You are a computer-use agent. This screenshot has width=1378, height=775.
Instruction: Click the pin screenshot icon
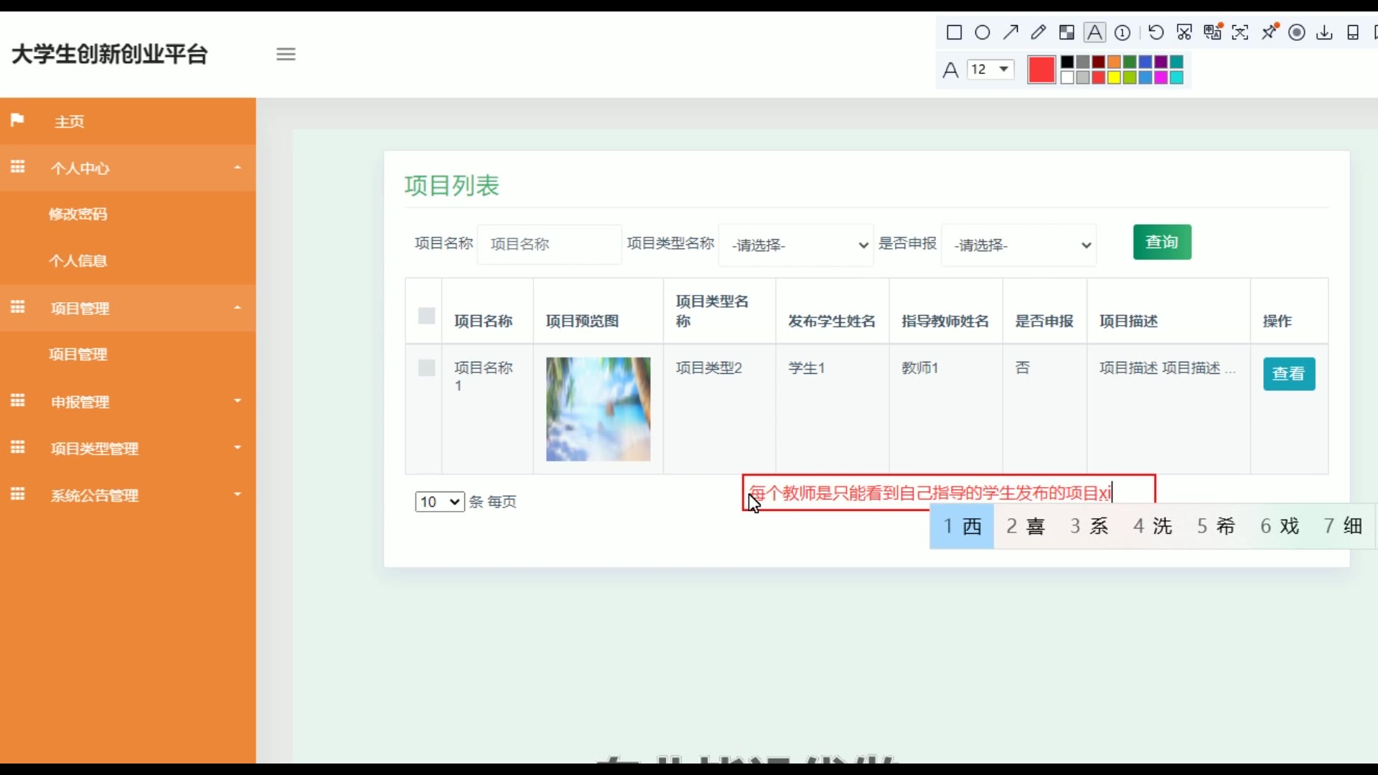pyautogui.click(x=1270, y=32)
